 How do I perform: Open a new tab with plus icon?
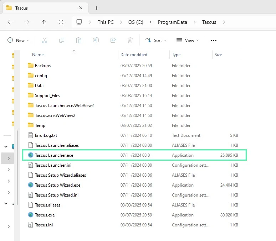click(x=97, y=8)
